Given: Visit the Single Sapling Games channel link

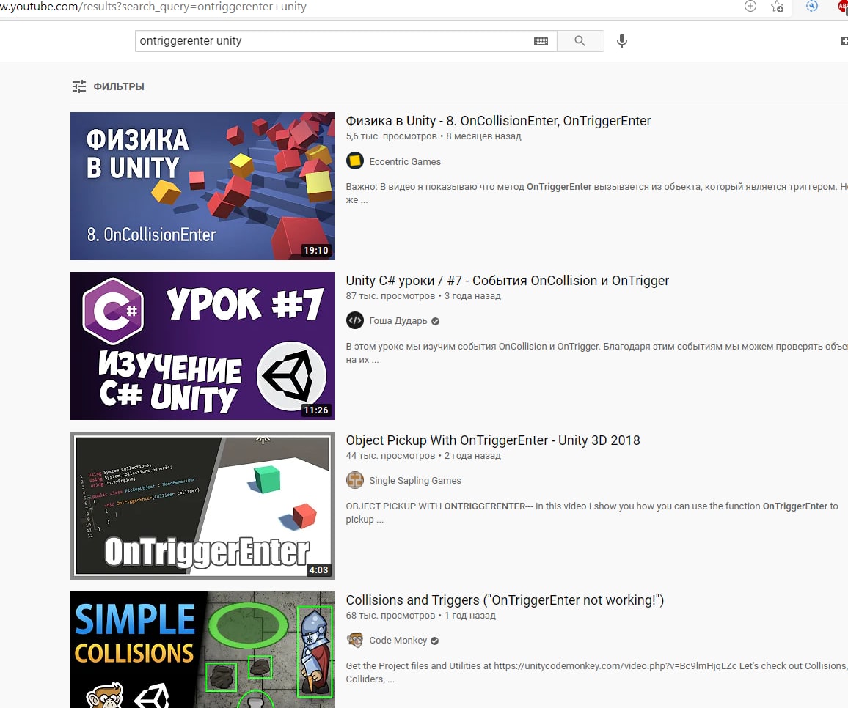Looking at the screenshot, I should point(415,481).
